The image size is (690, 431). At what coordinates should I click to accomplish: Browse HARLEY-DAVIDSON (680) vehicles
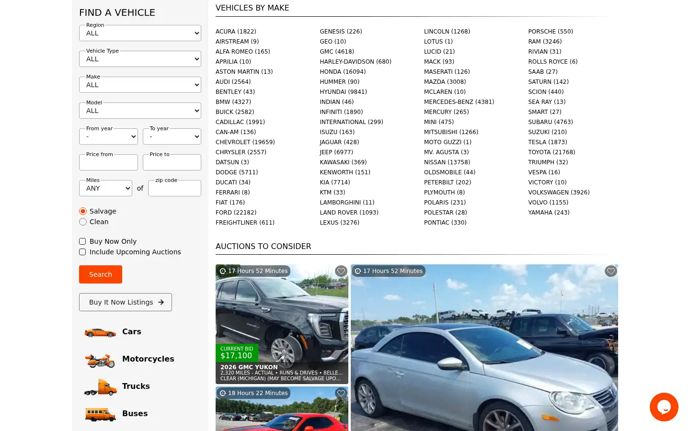tap(356, 62)
